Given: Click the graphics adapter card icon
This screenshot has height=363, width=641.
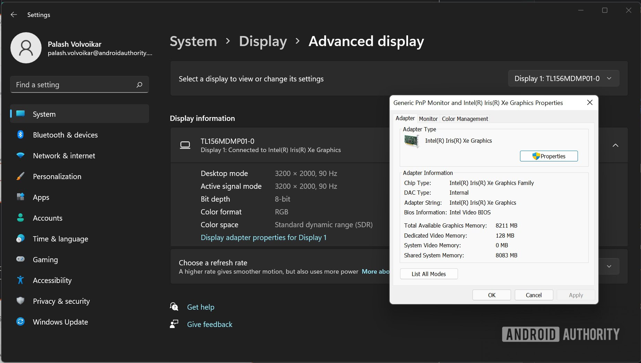Looking at the screenshot, I should (412, 141).
